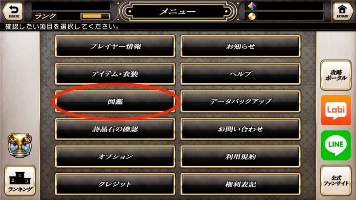Tap the gold coin icon
The height and width of the screenshot is (200, 356).
pyautogui.click(x=252, y=16)
